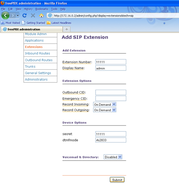The width and height of the screenshot is (179, 184).
Task: Click the green Back navigation arrow
Action: pyautogui.click(x=5, y=16)
